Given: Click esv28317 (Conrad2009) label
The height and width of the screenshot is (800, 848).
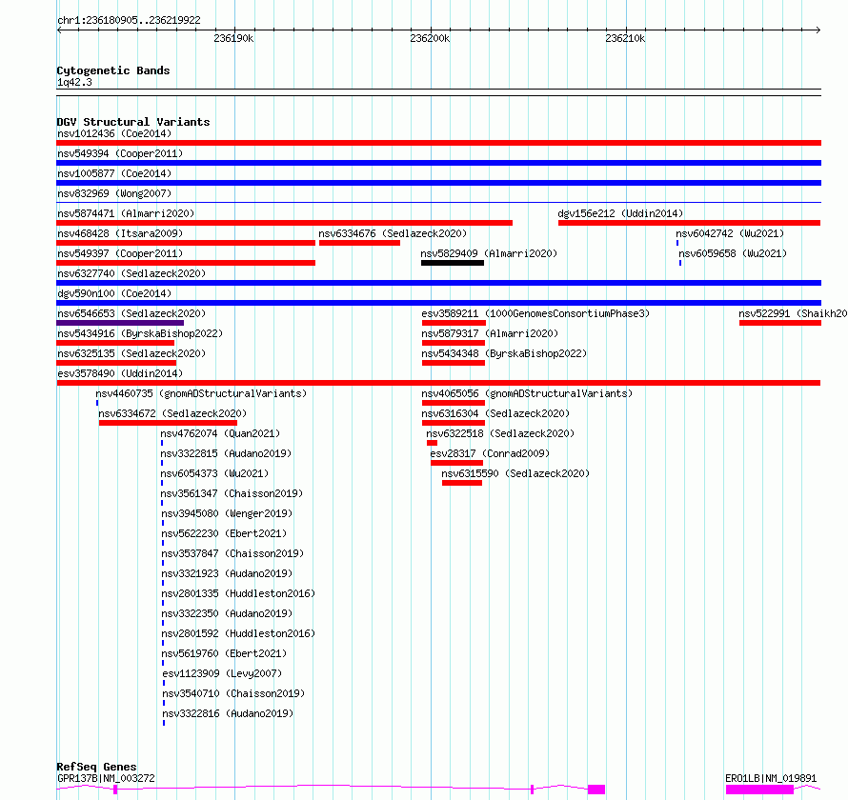Looking at the screenshot, I should [490, 453].
